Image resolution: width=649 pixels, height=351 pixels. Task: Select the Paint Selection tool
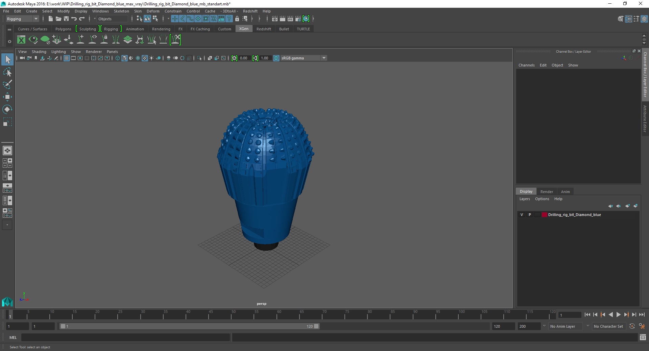(7, 84)
